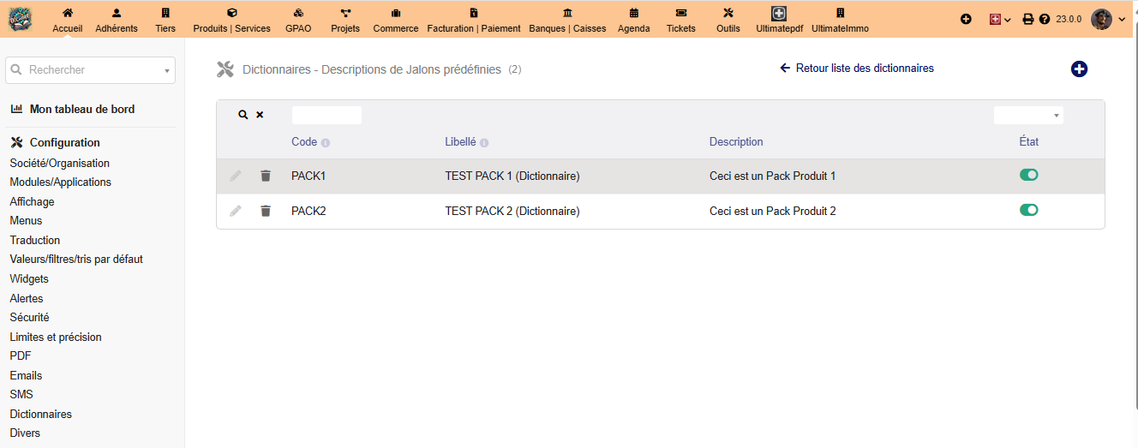The height and width of the screenshot is (448, 1138).
Task: Click Retour liste des dictionnaires link
Action: (x=857, y=68)
